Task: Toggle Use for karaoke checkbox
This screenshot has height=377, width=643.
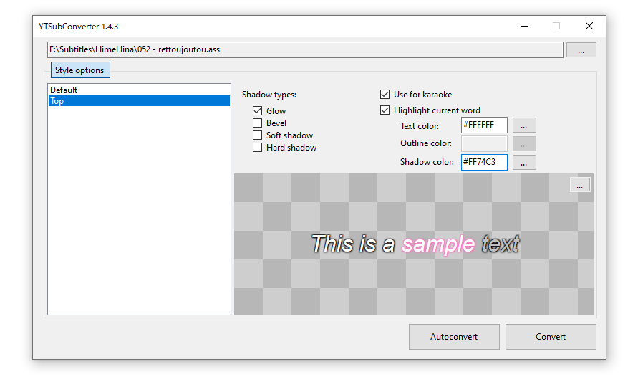Action: [385, 95]
